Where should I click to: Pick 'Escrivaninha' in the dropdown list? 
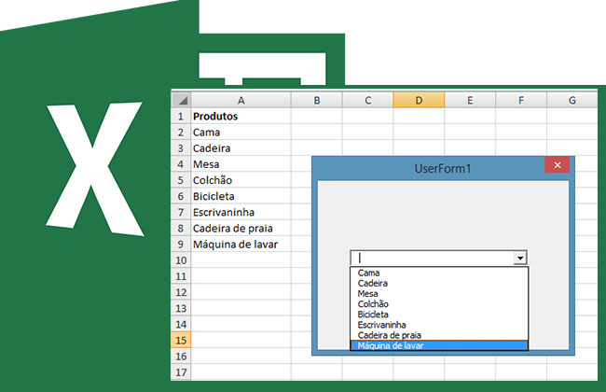point(439,325)
